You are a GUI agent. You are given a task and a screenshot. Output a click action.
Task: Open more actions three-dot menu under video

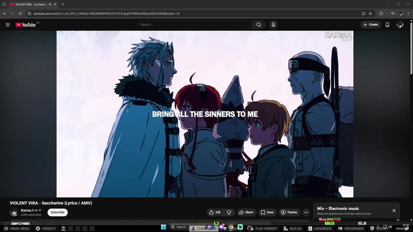(306, 212)
